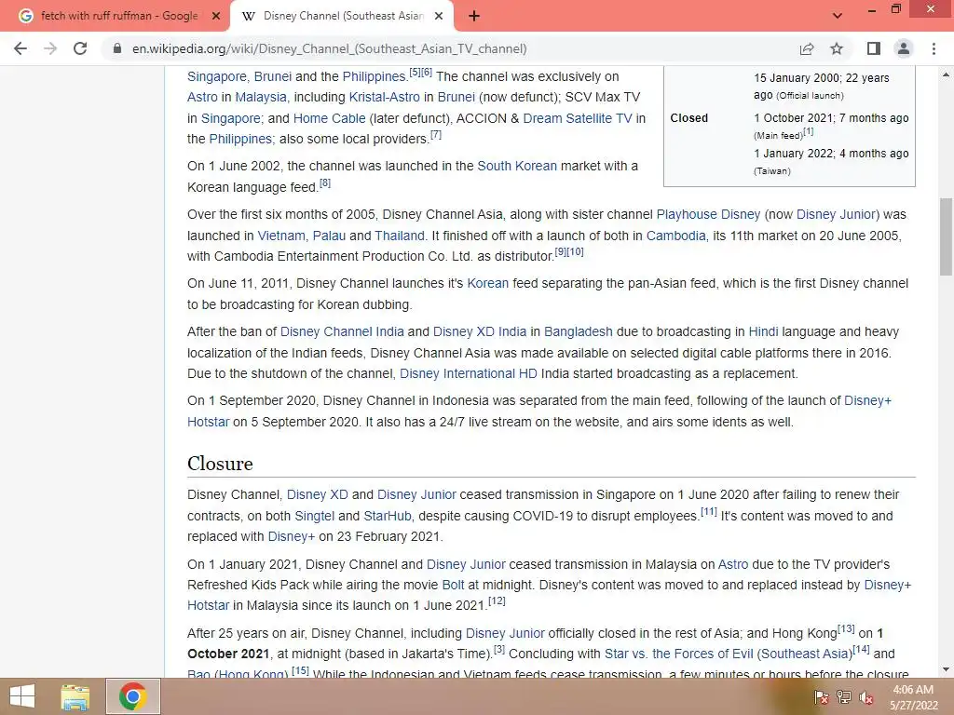Image resolution: width=954 pixels, height=715 pixels.
Task: Open the Home Cable link
Action: point(329,118)
